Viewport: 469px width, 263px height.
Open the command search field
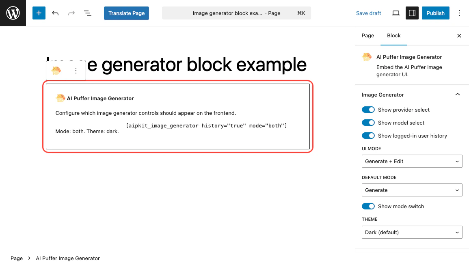point(236,13)
